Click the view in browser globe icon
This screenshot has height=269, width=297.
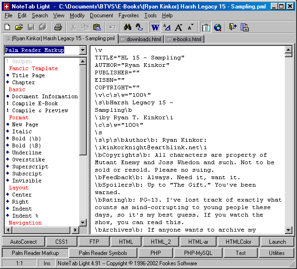218,27
